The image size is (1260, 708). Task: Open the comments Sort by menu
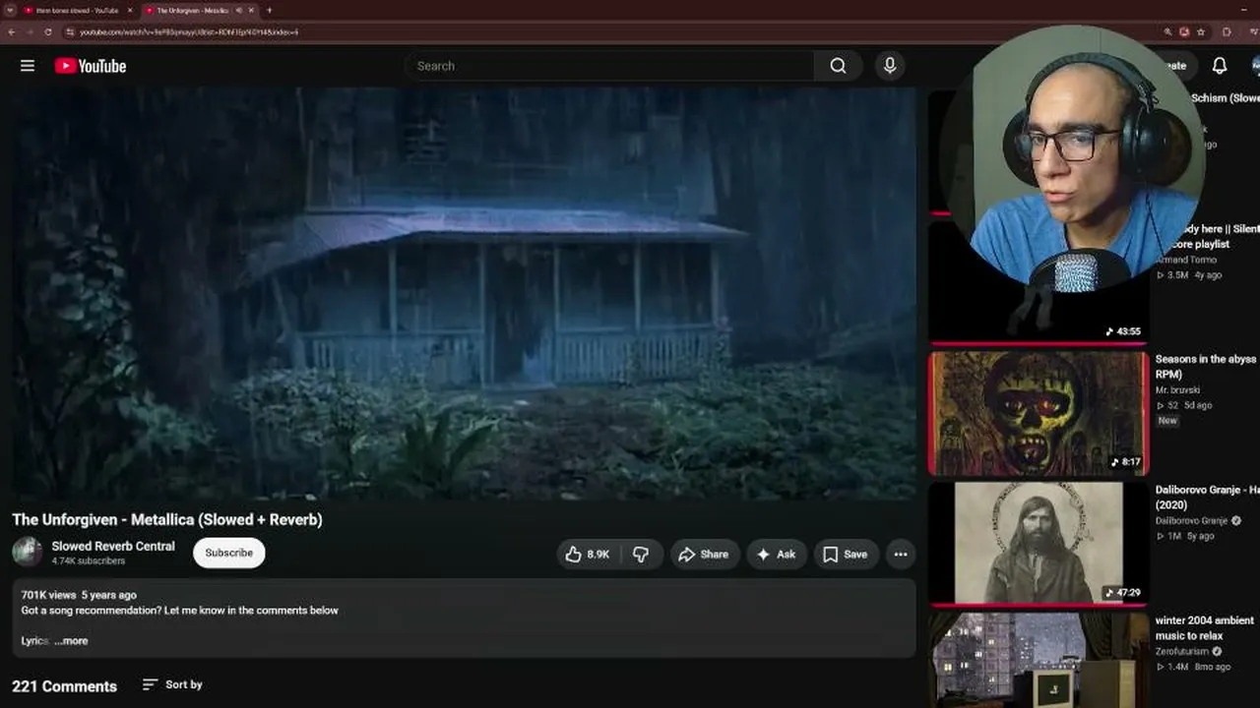click(x=172, y=684)
